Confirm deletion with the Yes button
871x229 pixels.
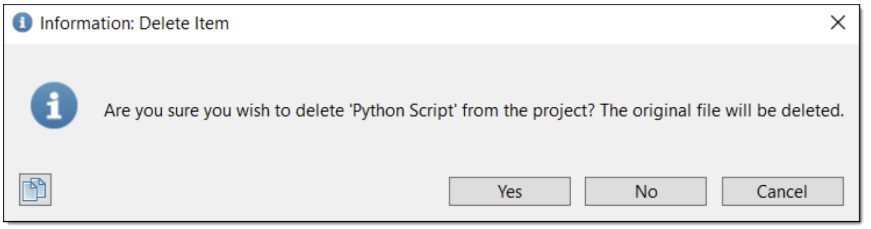coord(509,191)
